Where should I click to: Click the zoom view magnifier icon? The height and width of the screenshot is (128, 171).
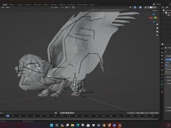(157, 25)
